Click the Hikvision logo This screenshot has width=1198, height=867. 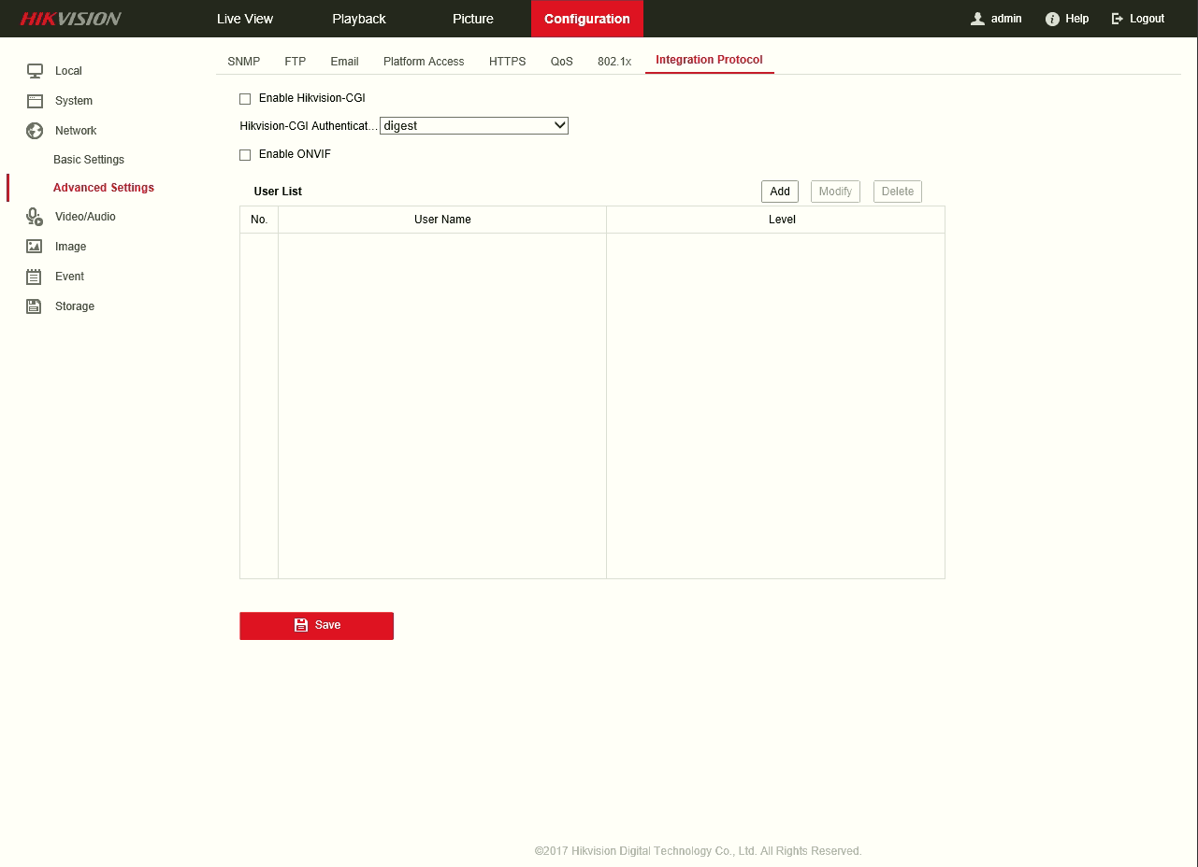coord(71,19)
